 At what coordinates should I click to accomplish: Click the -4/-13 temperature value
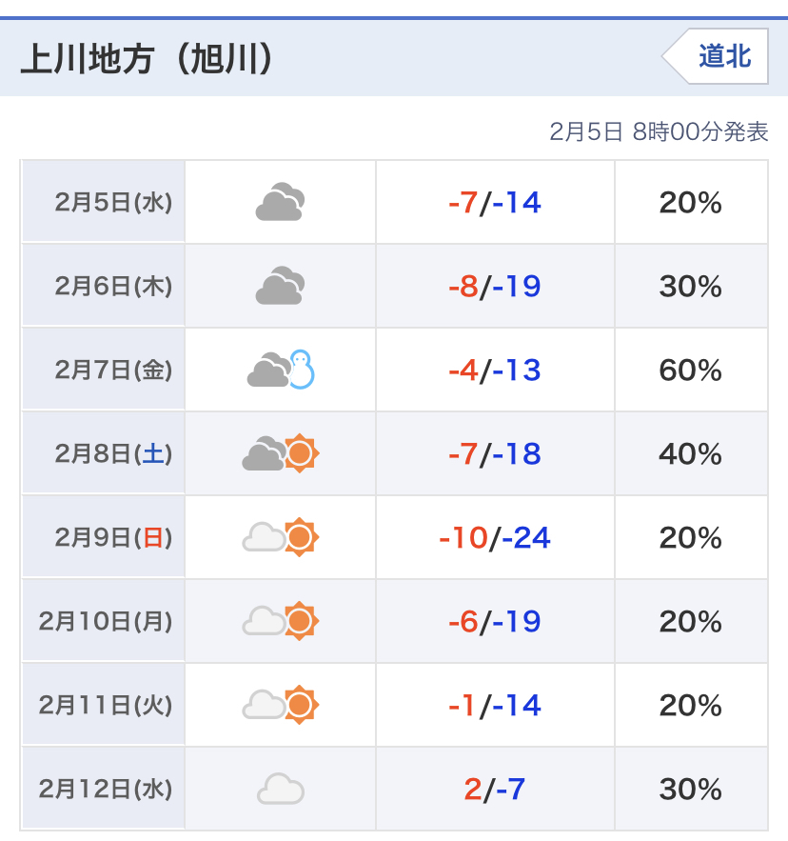pos(495,370)
